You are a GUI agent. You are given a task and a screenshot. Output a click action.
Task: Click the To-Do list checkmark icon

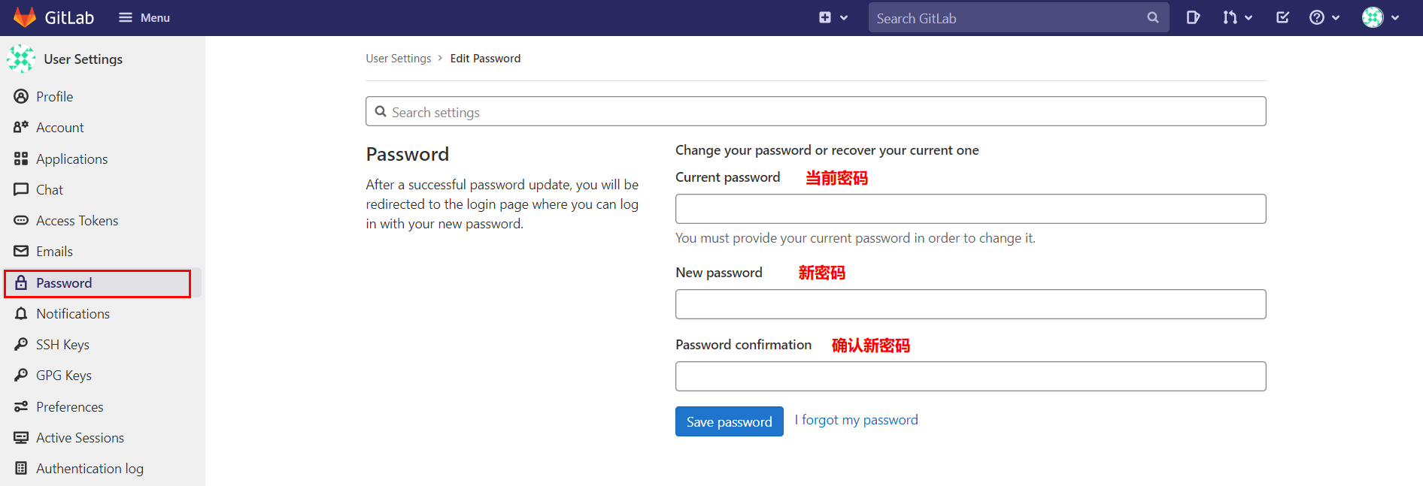coord(1282,17)
